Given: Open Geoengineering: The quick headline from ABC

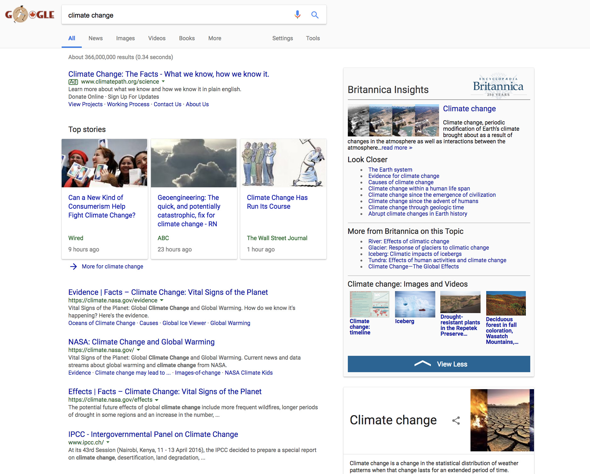Looking at the screenshot, I should [189, 211].
